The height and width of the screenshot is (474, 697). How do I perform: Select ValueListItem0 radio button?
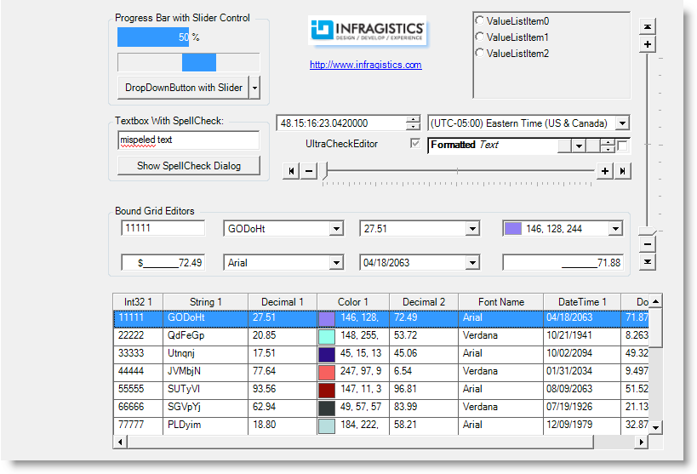point(480,20)
